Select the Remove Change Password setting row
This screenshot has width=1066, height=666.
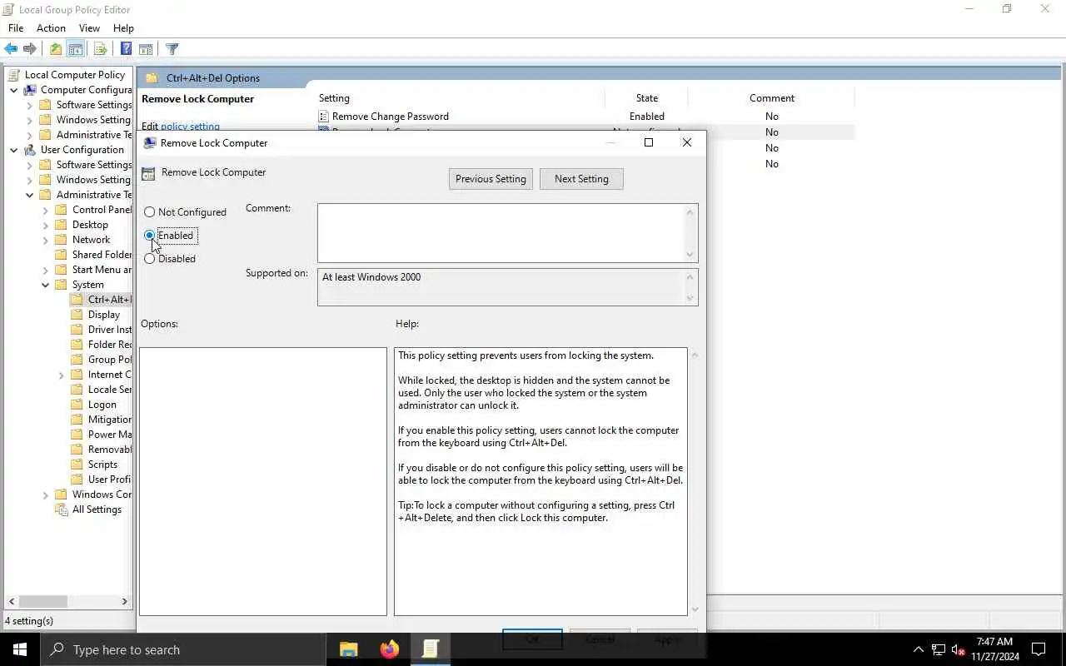click(585, 117)
